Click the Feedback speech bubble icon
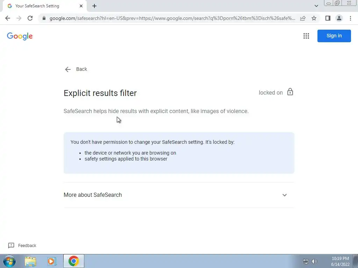This screenshot has height=268, width=358. click(x=11, y=245)
